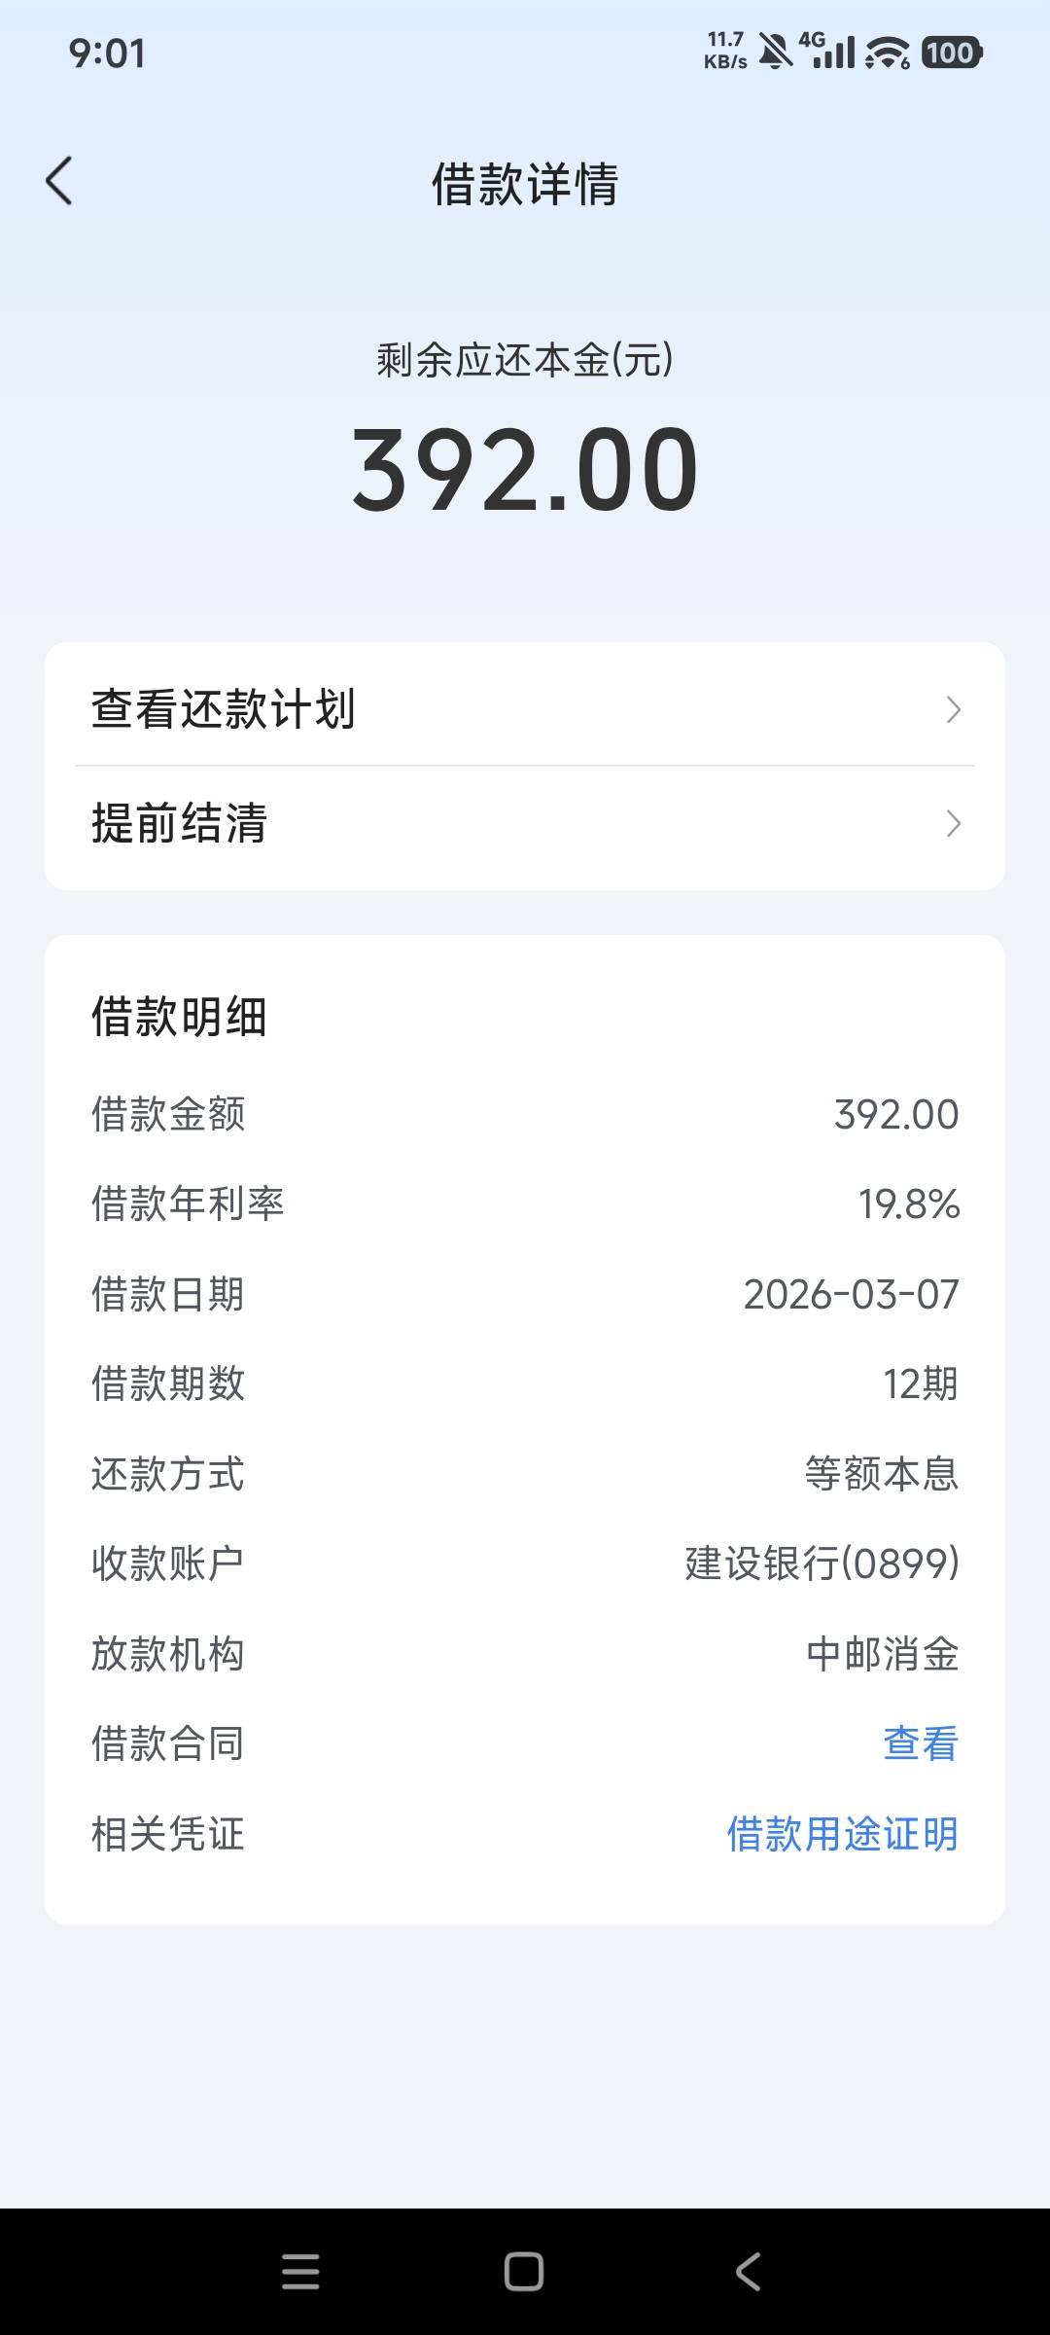Image resolution: width=1050 pixels, height=2335 pixels.
Task: Tap the muted notification bell icon
Action: [x=775, y=52]
